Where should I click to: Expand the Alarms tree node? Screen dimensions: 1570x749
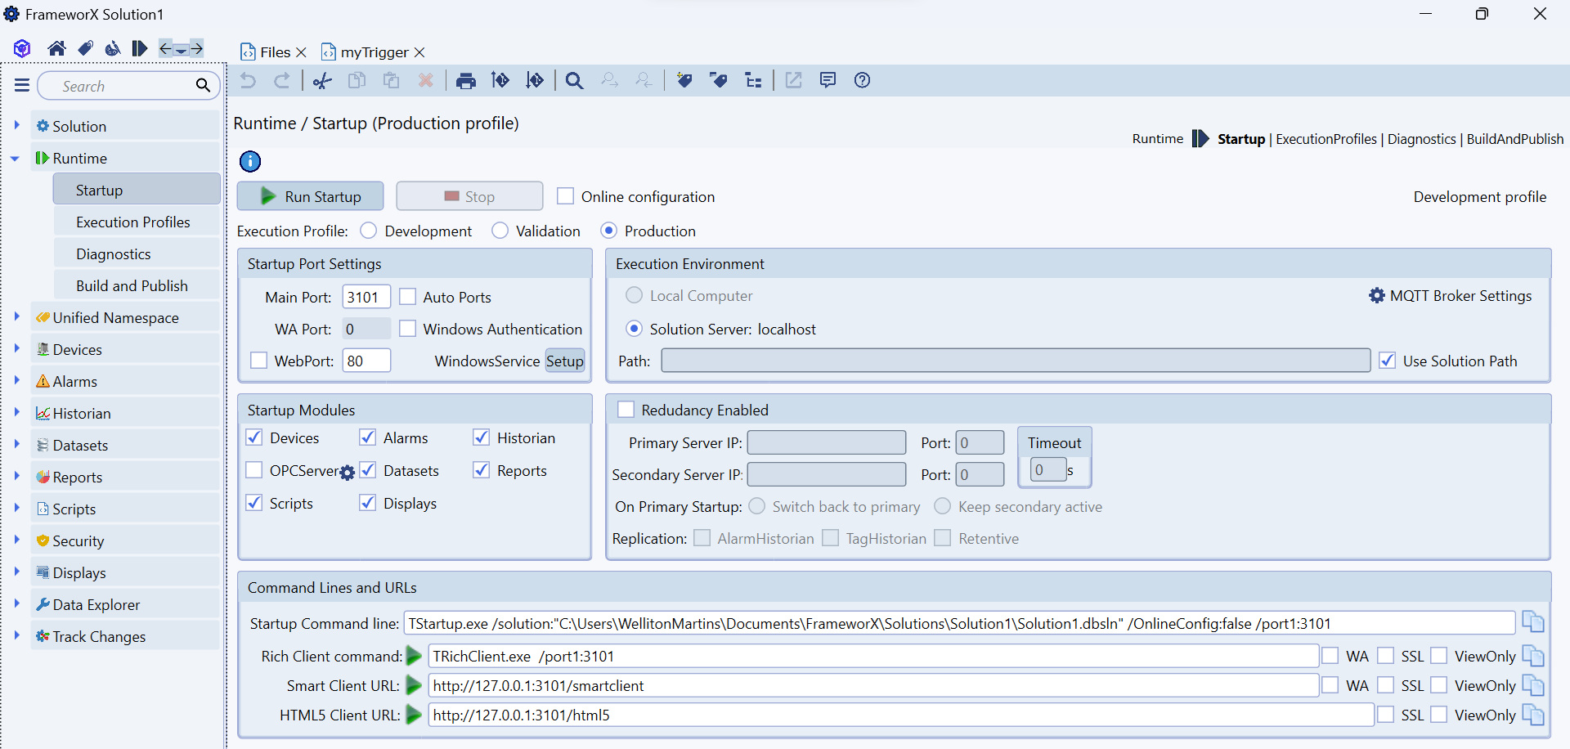coord(16,381)
